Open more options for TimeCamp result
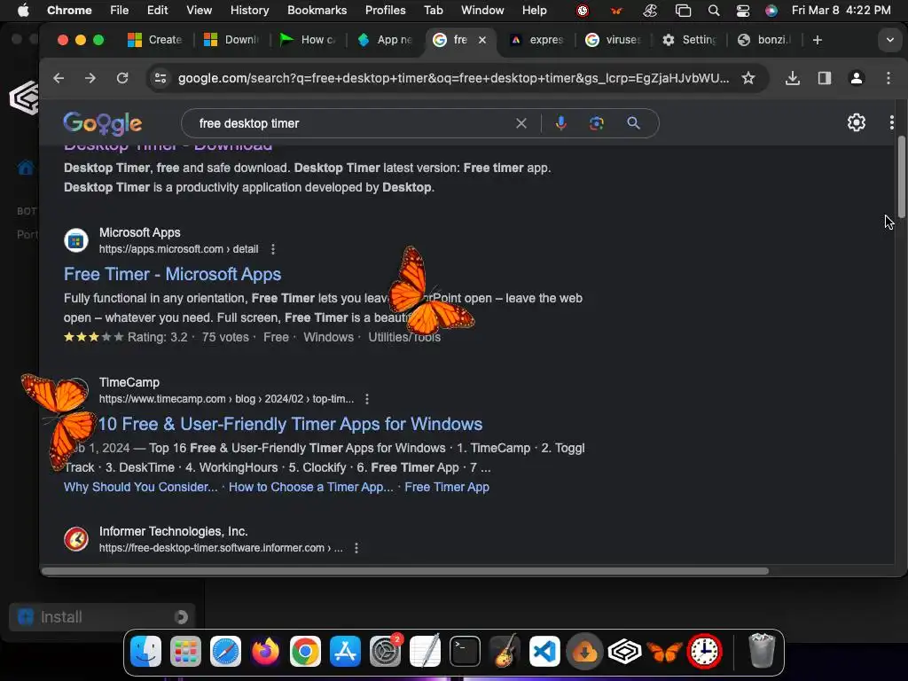908x681 pixels. pos(366,399)
